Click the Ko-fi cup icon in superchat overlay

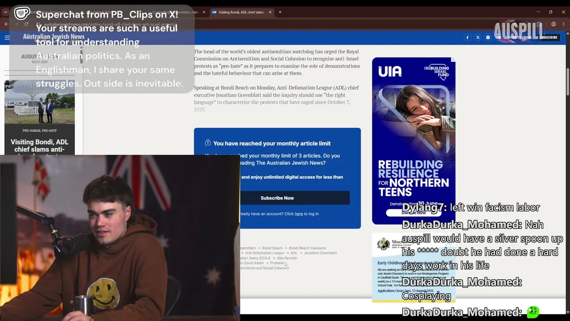[22, 13]
